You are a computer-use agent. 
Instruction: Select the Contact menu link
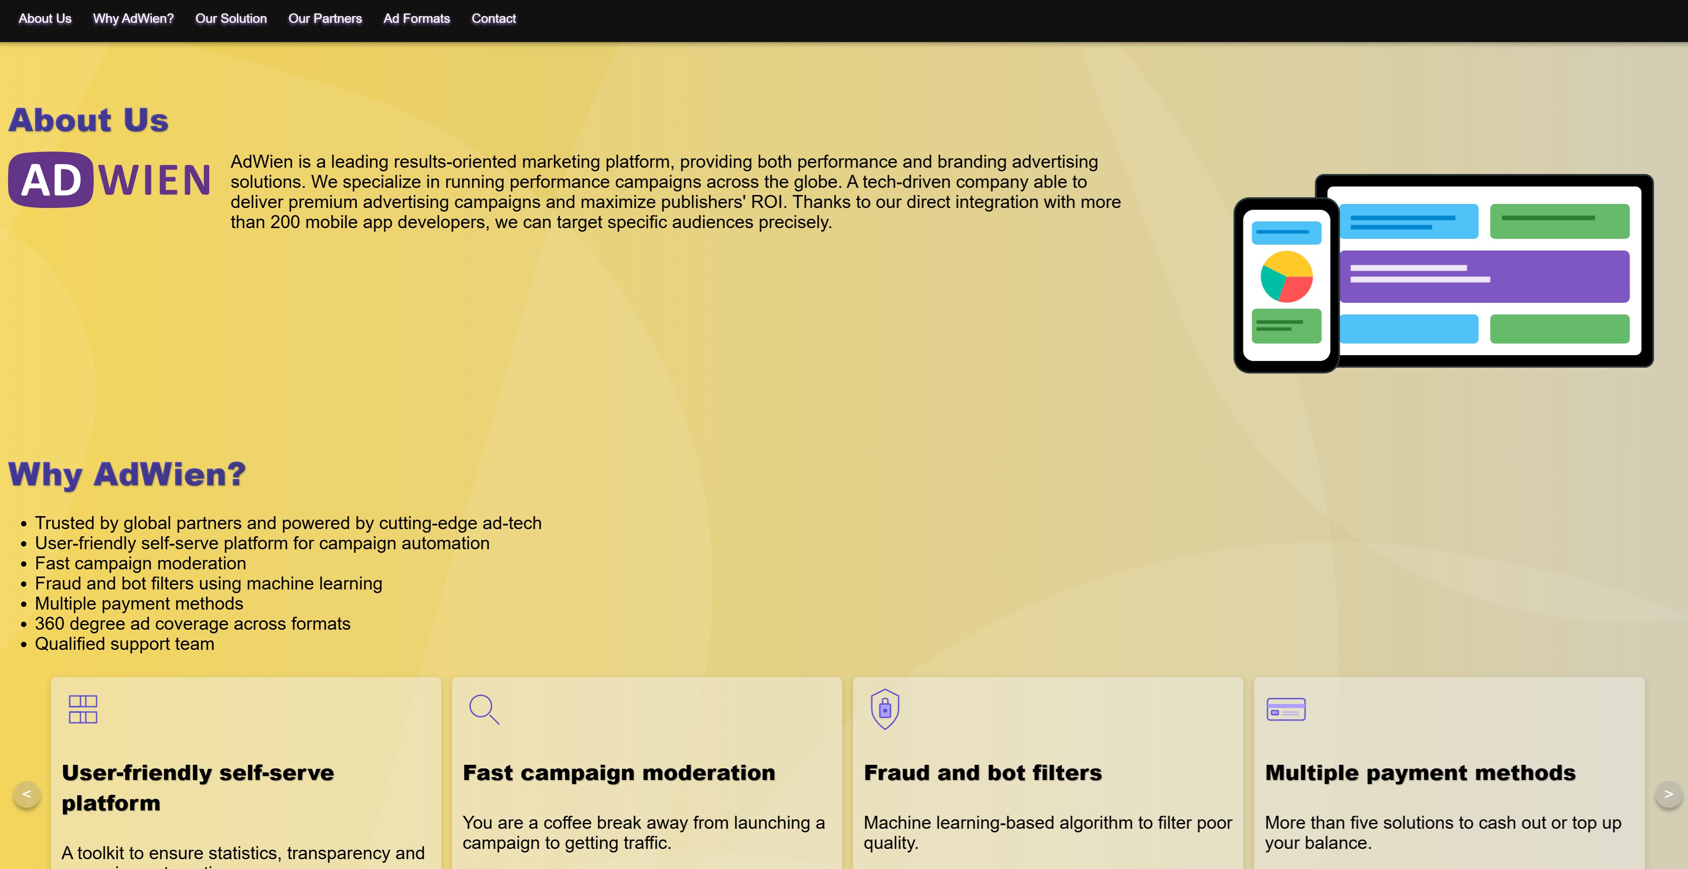click(x=494, y=19)
